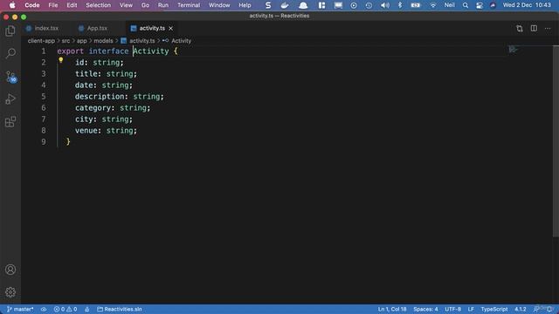Open the Run menu
The width and height of the screenshot is (559, 314).
click(163, 5)
